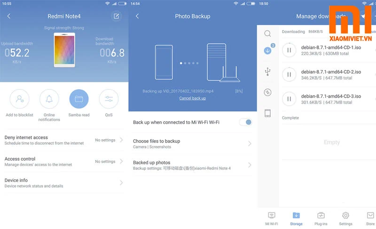Toggle the Samba read folder icon

[79, 99]
